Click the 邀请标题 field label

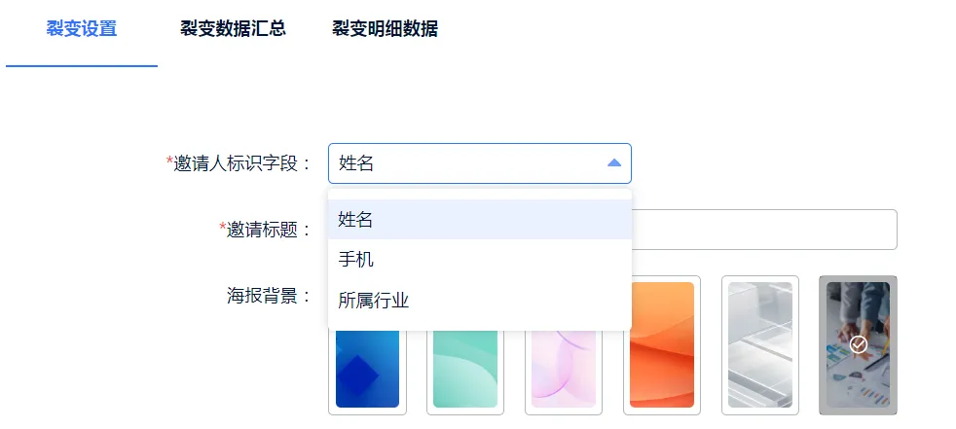268,230
